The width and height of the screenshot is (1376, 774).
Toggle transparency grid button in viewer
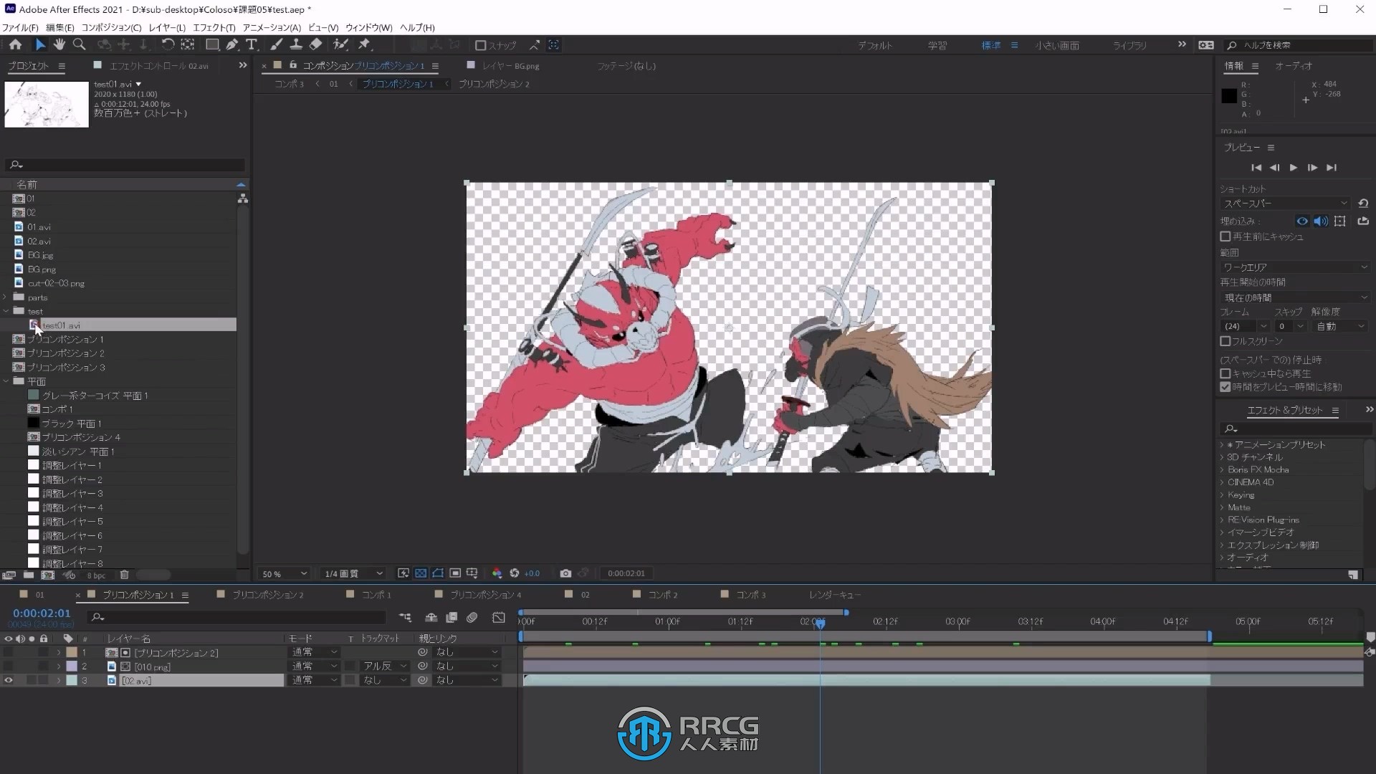[x=421, y=573]
